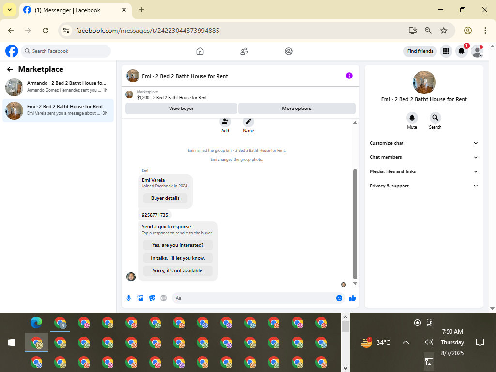Attach a file with the photo icon

click(140, 298)
